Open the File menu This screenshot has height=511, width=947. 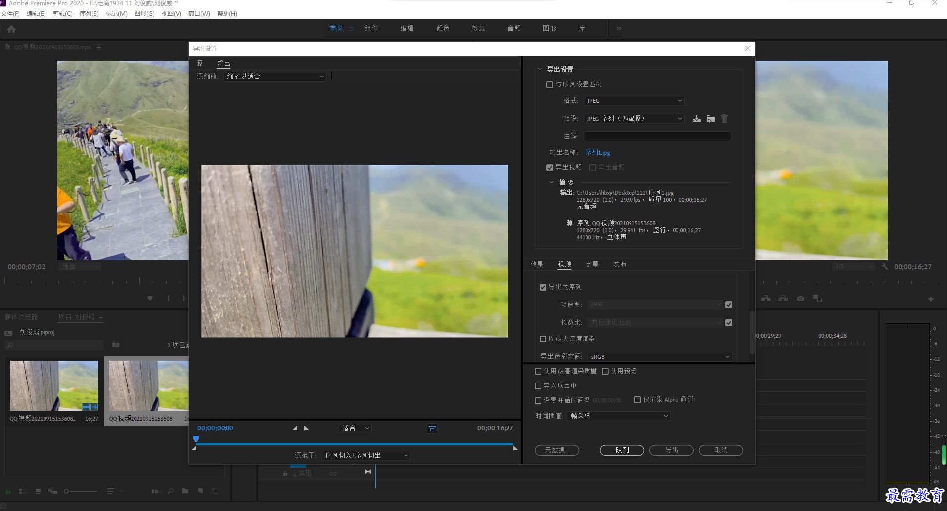tap(10, 14)
